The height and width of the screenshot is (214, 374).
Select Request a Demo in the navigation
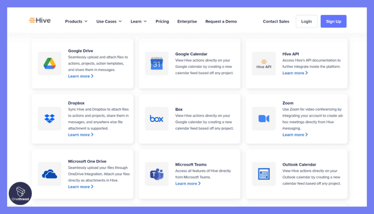pos(221,22)
